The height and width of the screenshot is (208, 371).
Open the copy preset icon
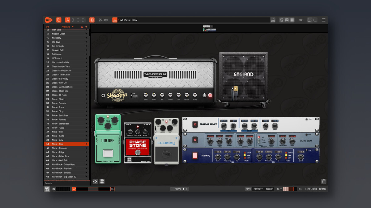point(59,20)
